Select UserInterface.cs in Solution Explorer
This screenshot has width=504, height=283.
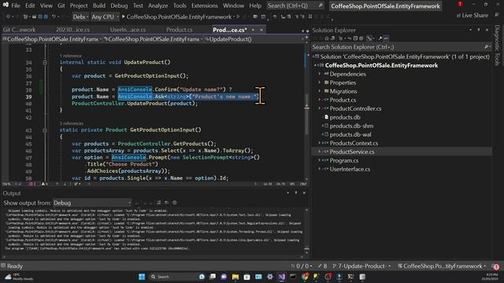click(x=350, y=170)
